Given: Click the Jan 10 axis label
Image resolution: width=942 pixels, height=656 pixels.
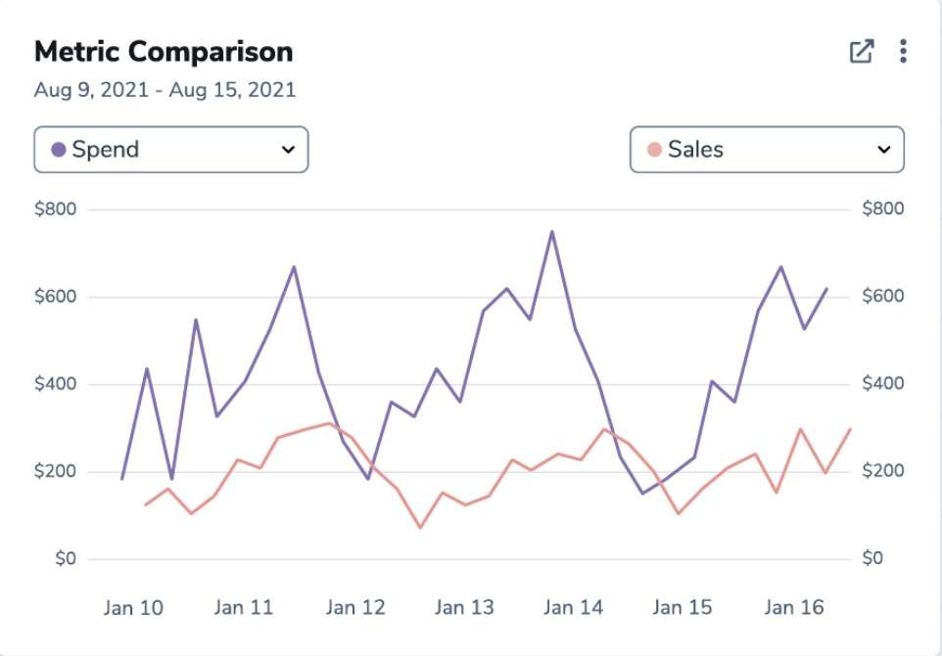Looking at the screenshot, I should (133, 607).
